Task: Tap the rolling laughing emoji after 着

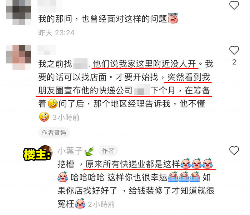Action: tap(52, 104)
